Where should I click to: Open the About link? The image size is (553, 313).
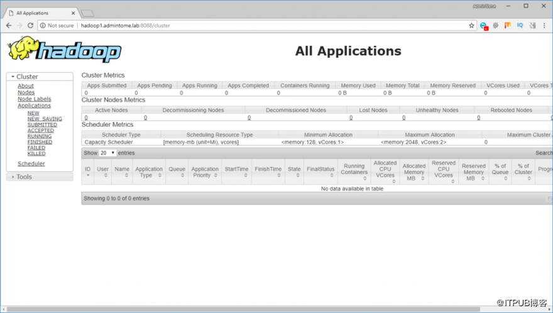click(x=26, y=86)
